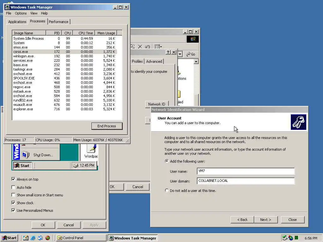Click the Task Manager title bar icon
Viewport: 323px width, 242px height.
click(x=8, y=7)
